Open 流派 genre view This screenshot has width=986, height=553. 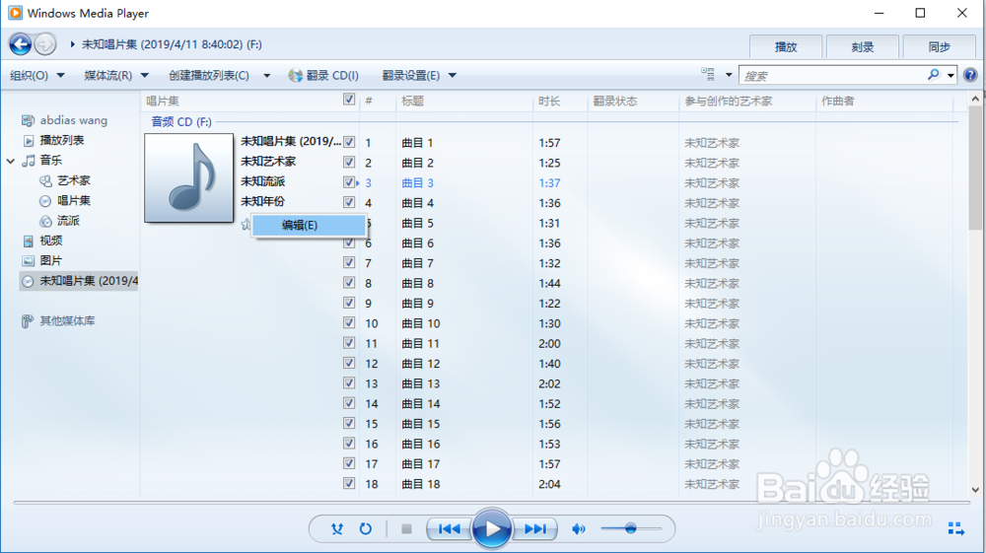point(68,221)
